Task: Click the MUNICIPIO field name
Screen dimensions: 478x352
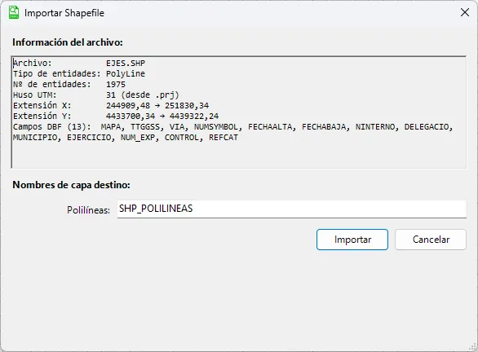Action: coord(35,138)
